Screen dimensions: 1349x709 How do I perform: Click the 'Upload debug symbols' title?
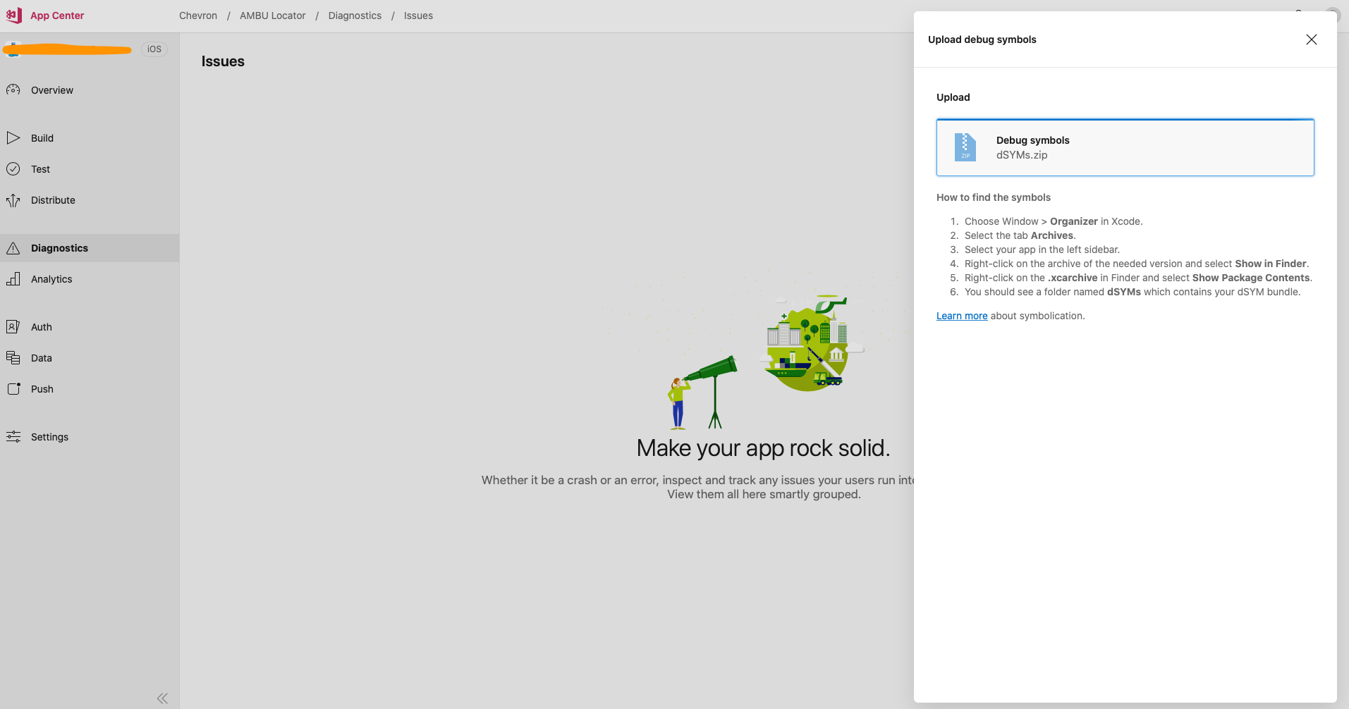982,39
